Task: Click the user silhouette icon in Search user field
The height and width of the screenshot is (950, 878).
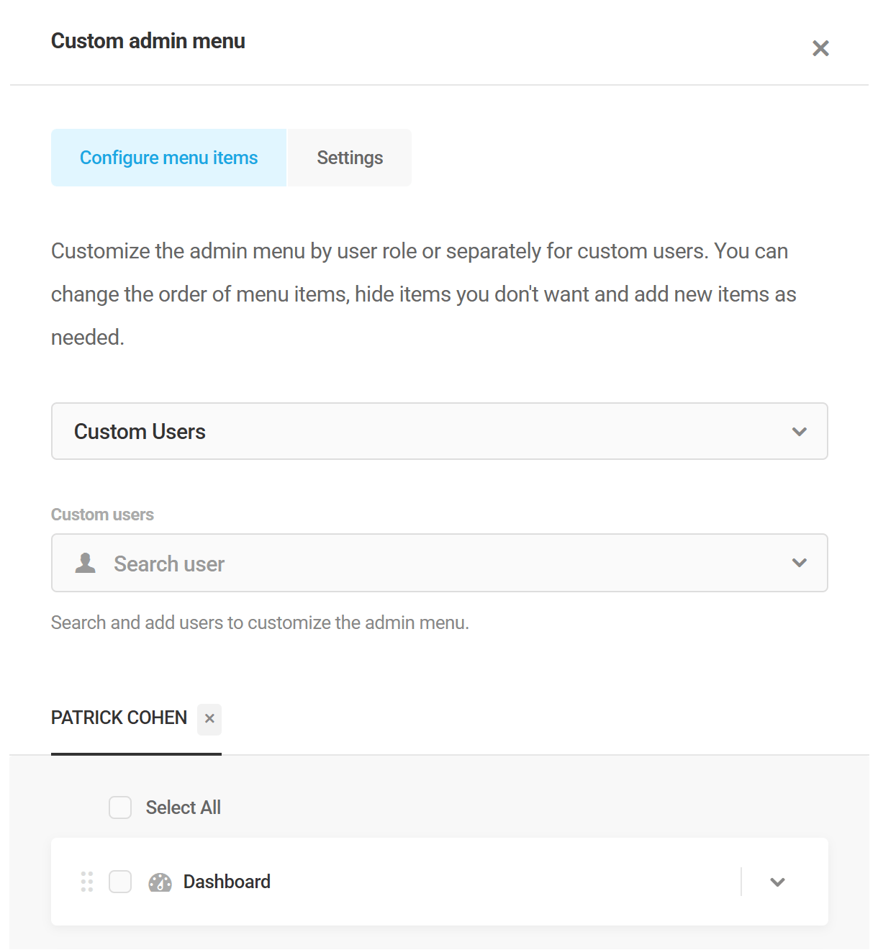Action: pyautogui.click(x=85, y=564)
